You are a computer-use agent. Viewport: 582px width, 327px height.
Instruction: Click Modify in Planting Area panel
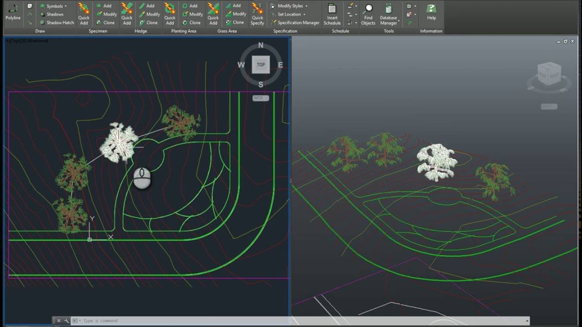(x=192, y=14)
